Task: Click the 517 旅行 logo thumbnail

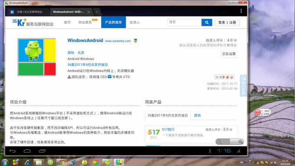Action: coord(154,134)
